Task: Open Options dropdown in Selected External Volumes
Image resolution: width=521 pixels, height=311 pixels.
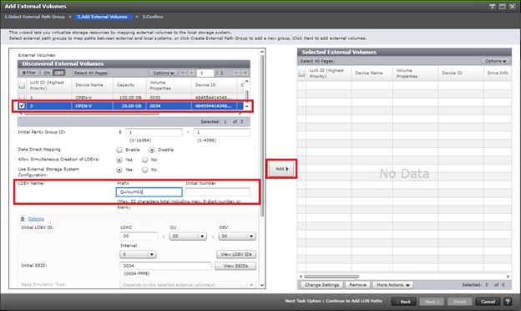Action: click(x=495, y=61)
